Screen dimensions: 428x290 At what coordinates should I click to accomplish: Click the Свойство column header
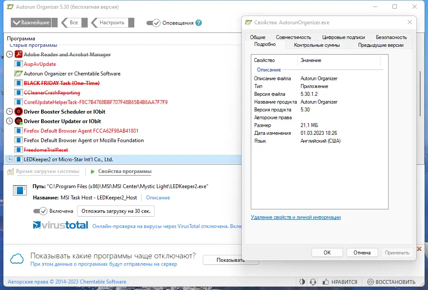pyautogui.click(x=275, y=60)
